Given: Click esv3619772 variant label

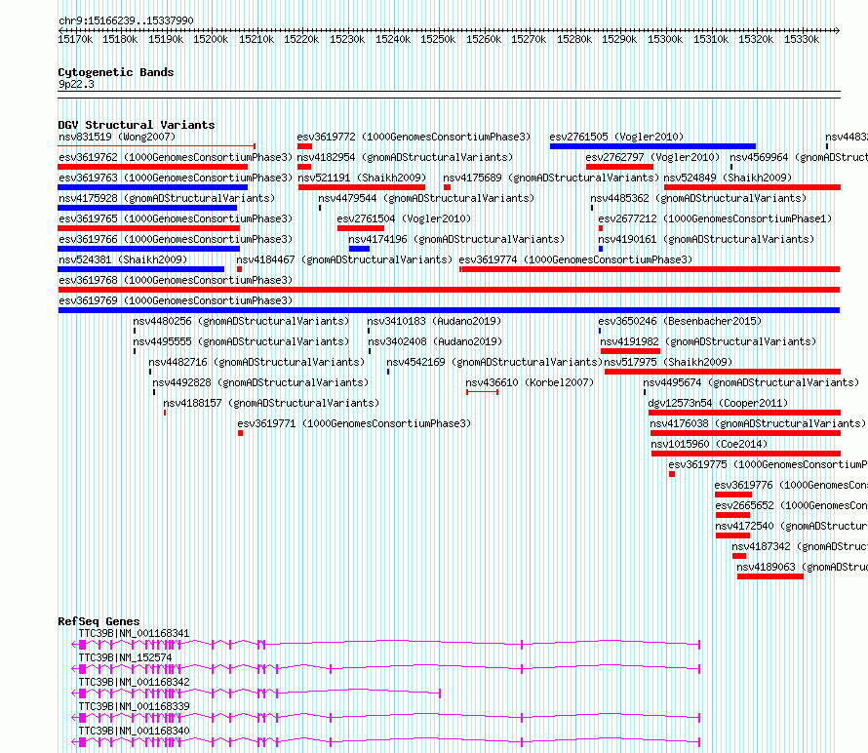Looking at the screenshot, I should point(414,137).
